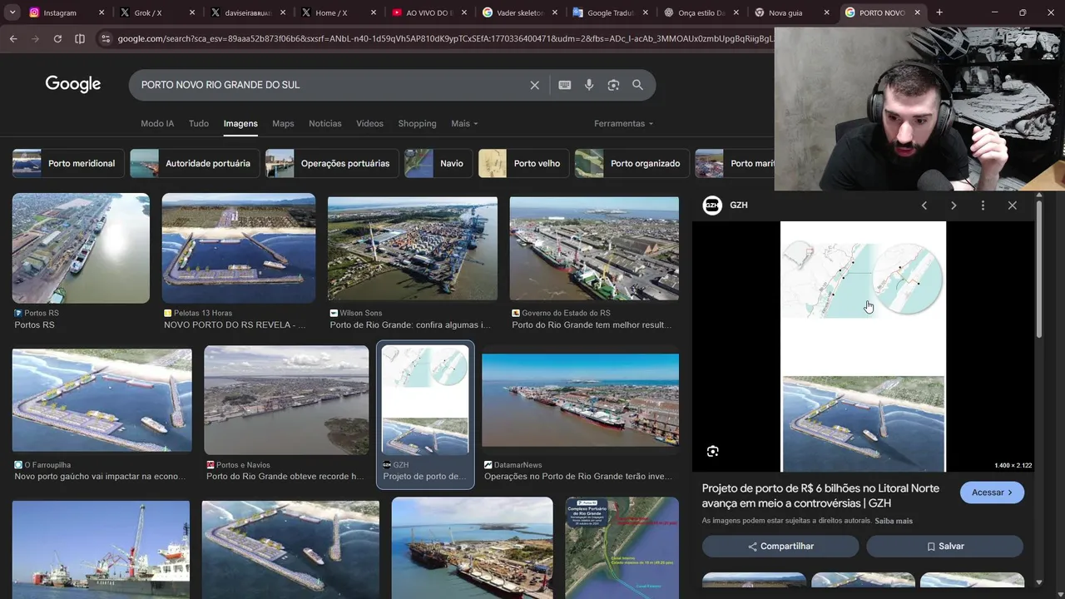Select the Shopping results tab

(x=417, y=123)
